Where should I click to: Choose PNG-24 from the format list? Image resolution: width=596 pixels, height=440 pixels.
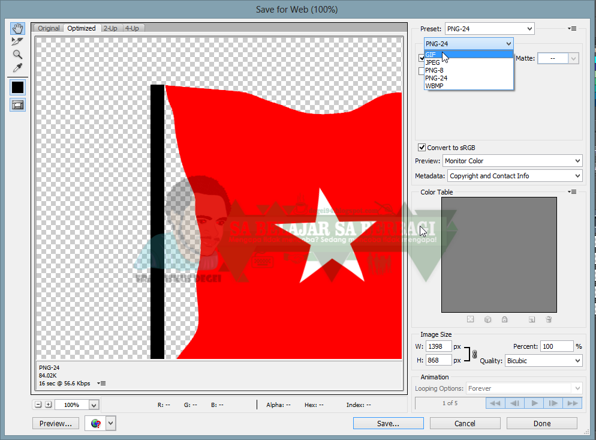click(x=469, y=78)
